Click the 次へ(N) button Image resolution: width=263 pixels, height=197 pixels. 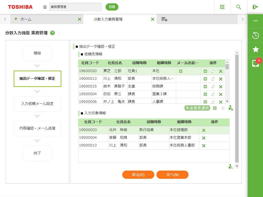click(x=172, y=175)
